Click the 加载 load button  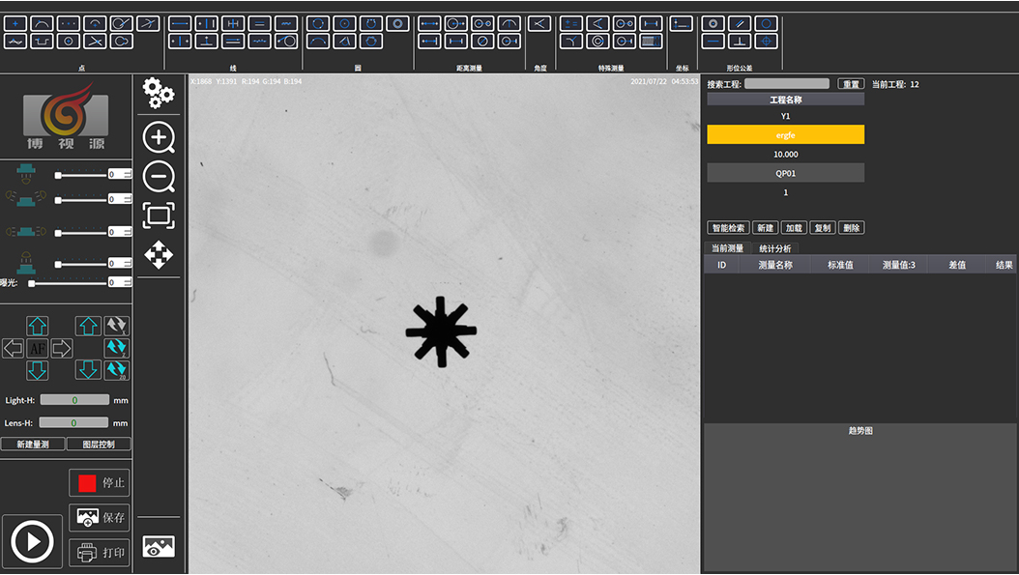794,228
